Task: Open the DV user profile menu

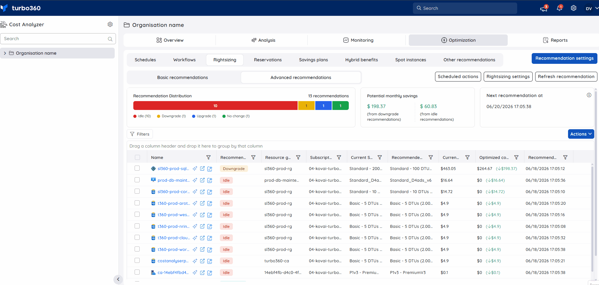Action: (592, 9)
